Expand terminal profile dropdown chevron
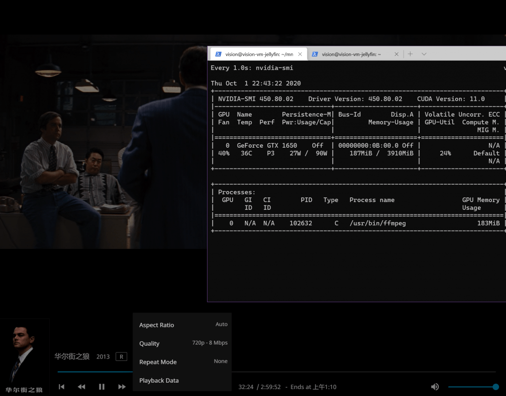The image size is (506, 396). click(x=424, y=54)
